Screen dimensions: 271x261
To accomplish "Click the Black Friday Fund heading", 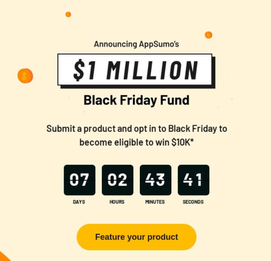I will [137, 100].
